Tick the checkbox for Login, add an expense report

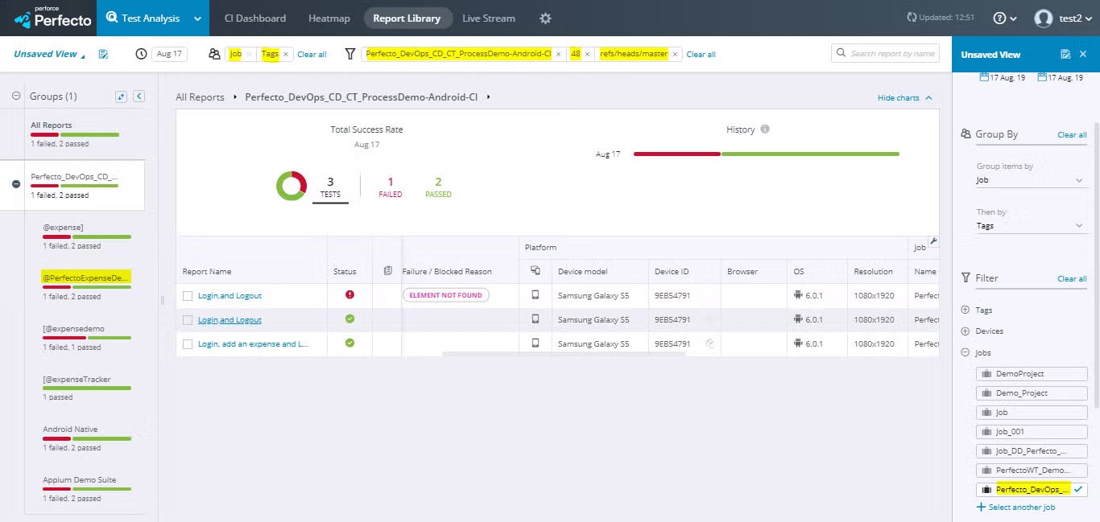click(x=188, y=344)
